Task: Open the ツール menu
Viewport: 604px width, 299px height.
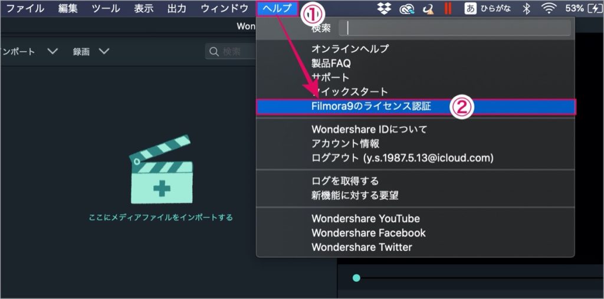Action: (x=106, y=8)
